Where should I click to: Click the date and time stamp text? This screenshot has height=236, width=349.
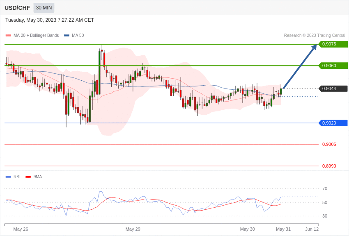coord(50,20)
